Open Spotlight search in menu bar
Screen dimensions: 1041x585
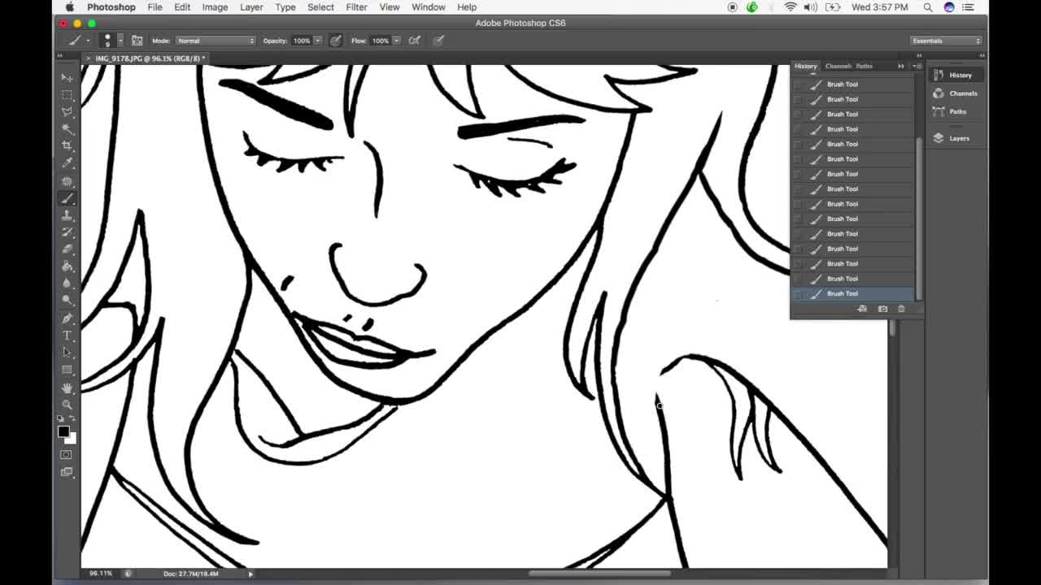pos(928,7)
